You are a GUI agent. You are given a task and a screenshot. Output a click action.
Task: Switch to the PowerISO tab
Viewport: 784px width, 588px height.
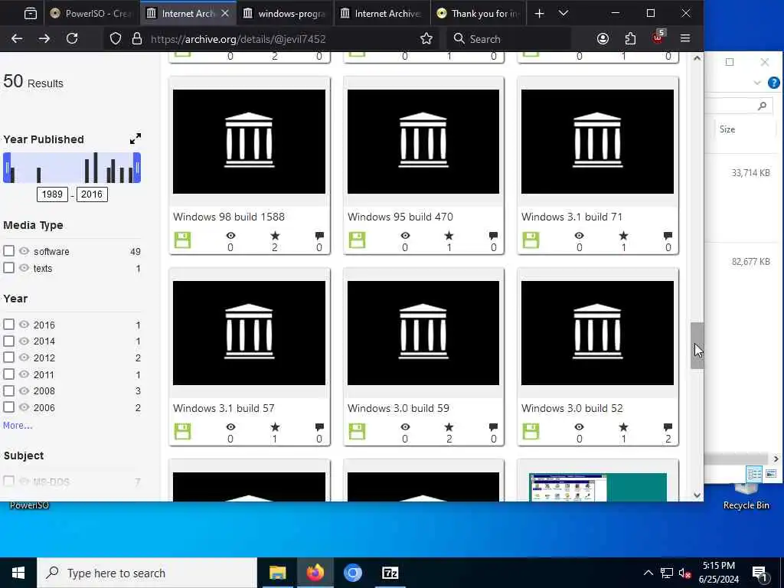pyautogui.click(x=90, y=14)
